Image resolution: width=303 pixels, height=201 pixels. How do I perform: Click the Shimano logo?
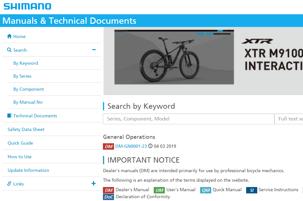click(27, 6)
